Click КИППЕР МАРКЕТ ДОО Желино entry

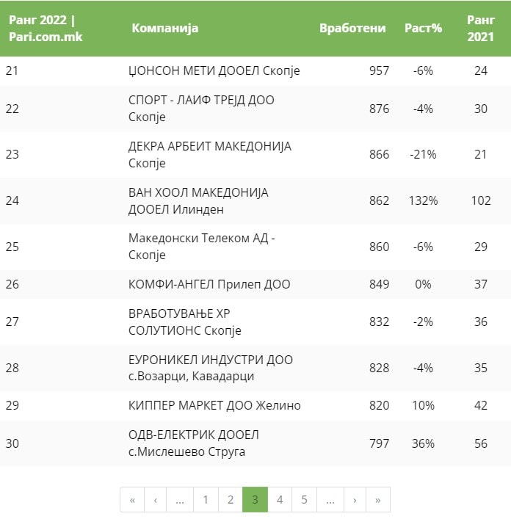click(x=214, y=406)
